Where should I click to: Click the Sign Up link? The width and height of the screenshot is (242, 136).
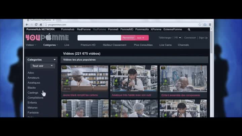click(x=203, y=38)
